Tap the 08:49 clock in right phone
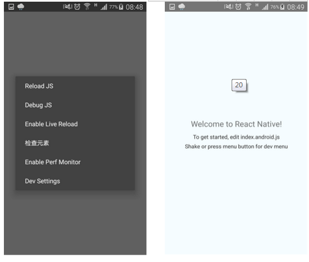309x262 pixels. 296,7
